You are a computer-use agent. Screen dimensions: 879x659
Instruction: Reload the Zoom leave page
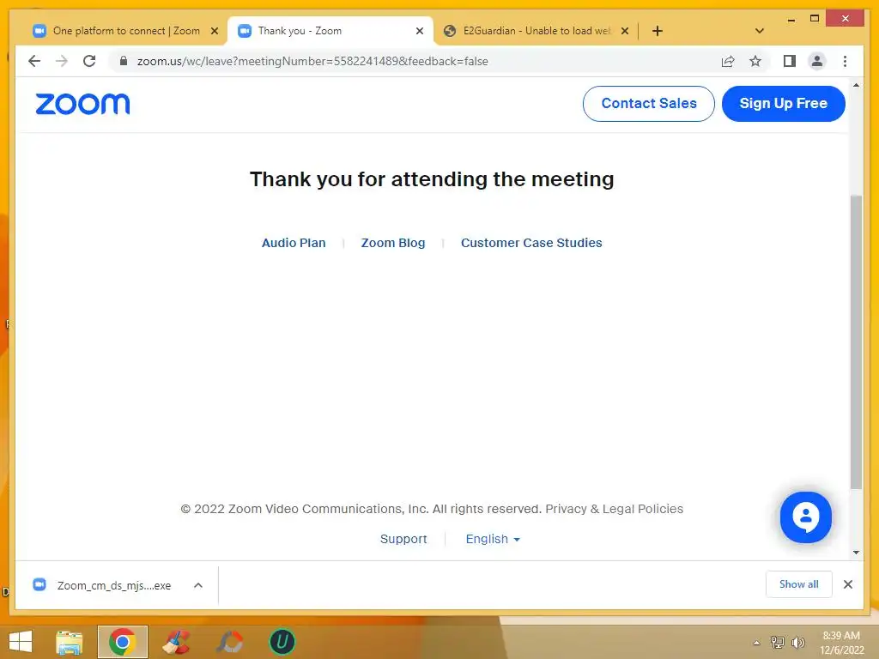(89, 61)
